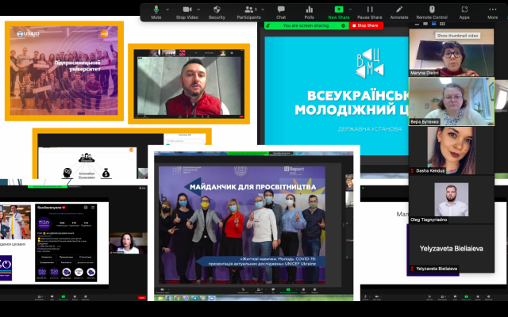Click the U-Report logo on the group photo slide
This screenshot has height=317, width=508.
294,170
